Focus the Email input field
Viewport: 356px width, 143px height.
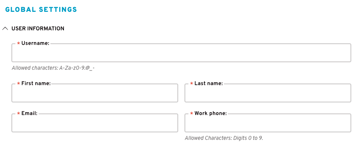click(x=95, y=123)
